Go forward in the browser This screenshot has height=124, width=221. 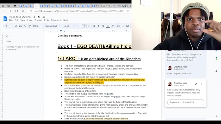tap(10, 11)
